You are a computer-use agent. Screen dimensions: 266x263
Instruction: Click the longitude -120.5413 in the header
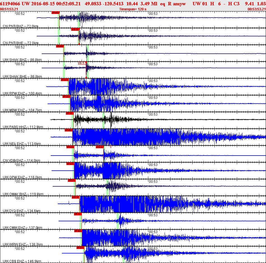[113, 4]
